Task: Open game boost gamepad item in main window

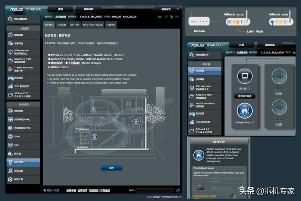Action: pyautogui.click(x=23, y=78)
